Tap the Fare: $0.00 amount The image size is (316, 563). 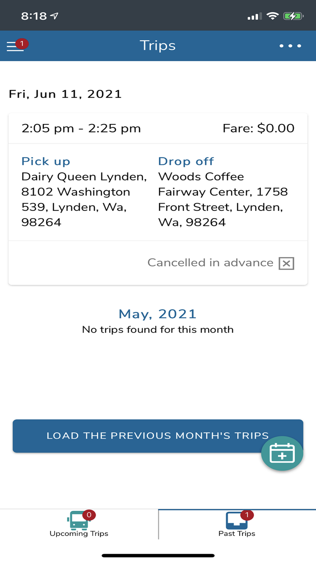point(259,128)
